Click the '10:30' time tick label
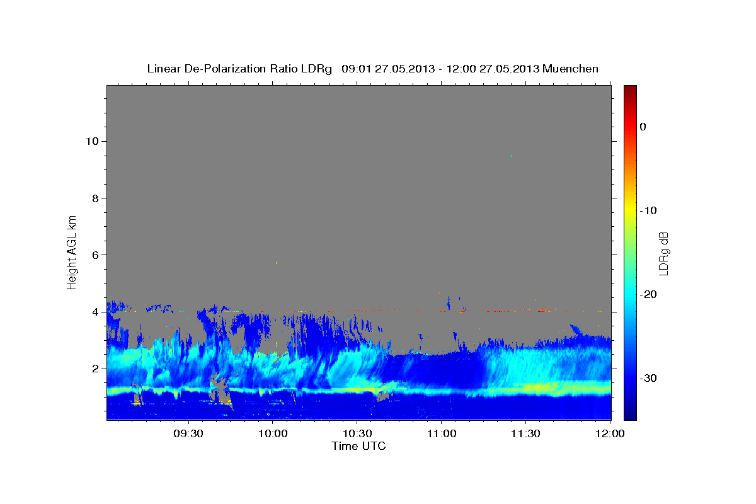This screenshot has width=756, height=504. (357, 434)
